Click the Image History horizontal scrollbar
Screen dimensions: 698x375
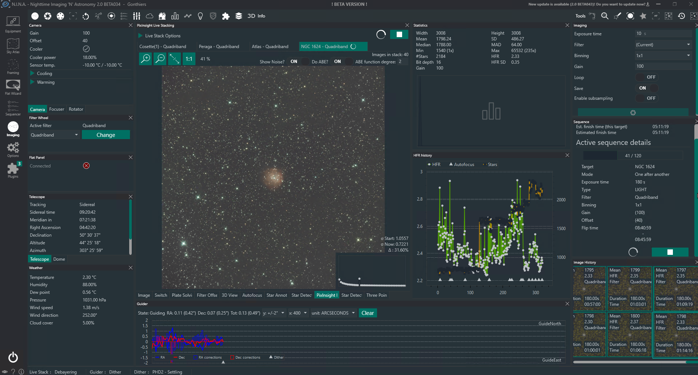(x=635, y=362)
